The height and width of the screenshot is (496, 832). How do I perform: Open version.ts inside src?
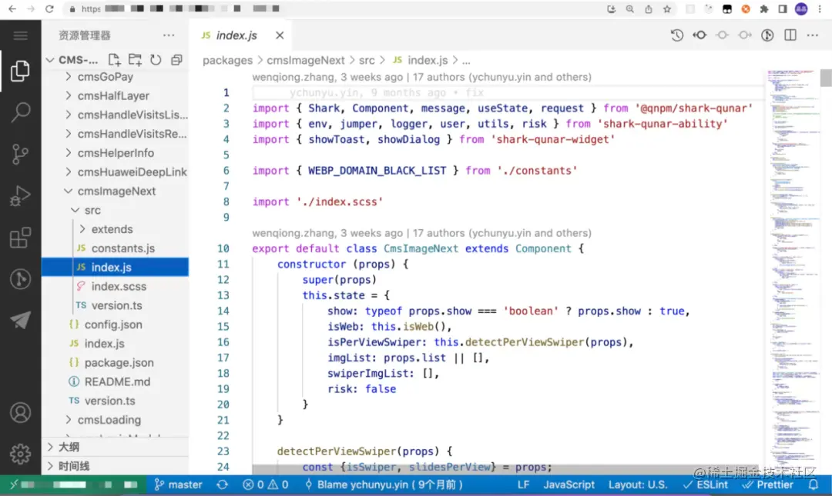click(x=115, y=306)
